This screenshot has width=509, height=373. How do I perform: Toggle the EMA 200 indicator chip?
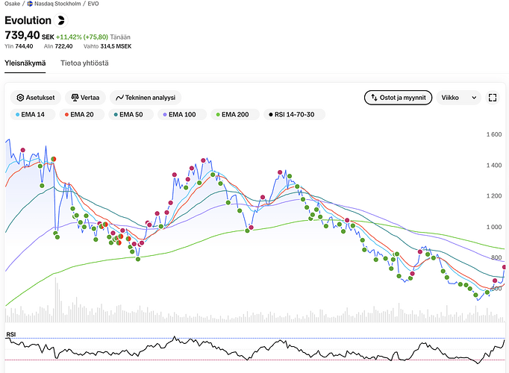[235, 114]
